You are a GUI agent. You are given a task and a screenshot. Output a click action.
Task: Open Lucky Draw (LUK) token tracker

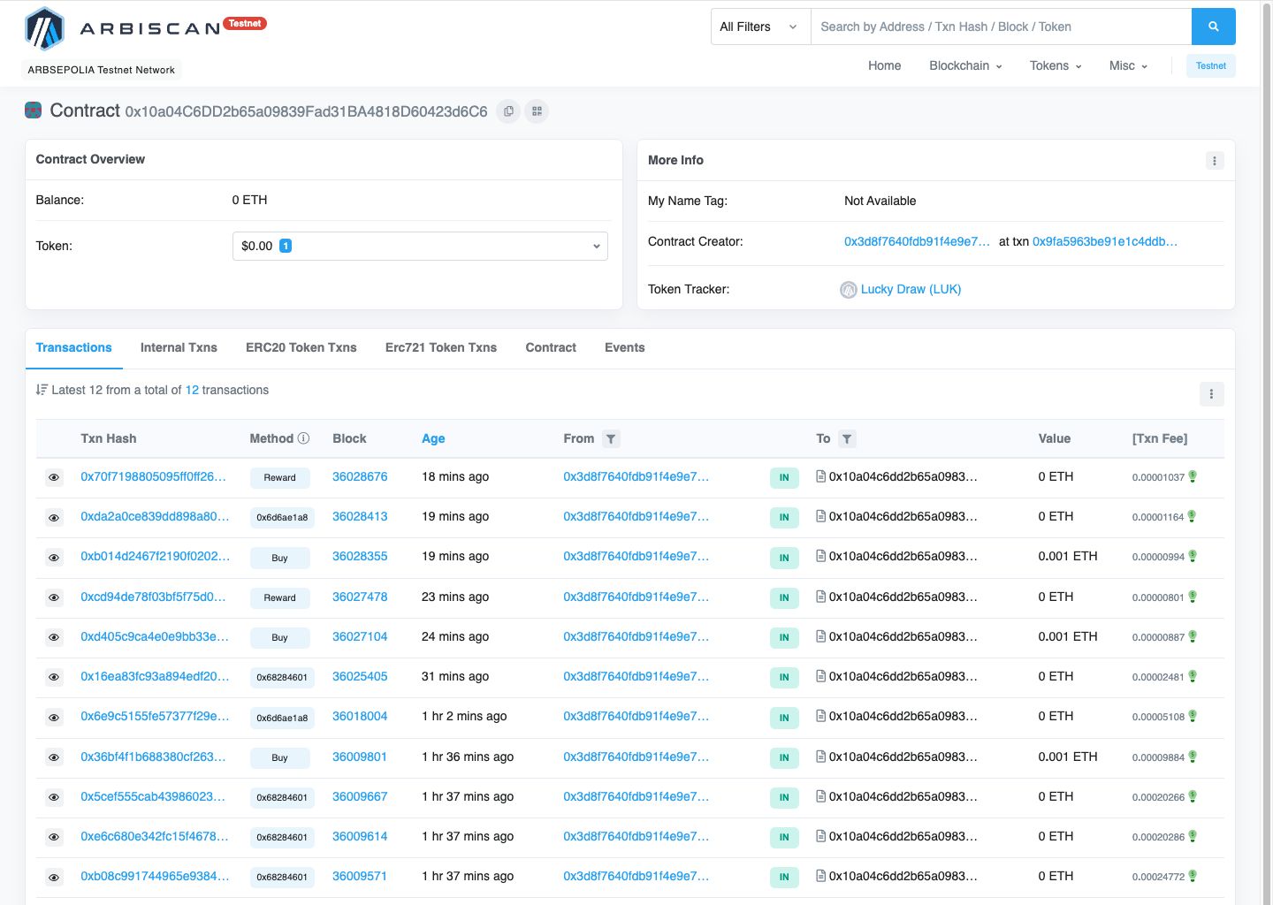[911, 289]
